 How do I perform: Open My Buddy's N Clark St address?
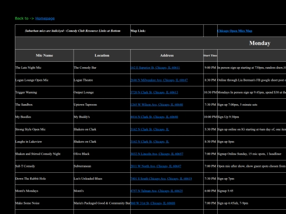tap(154, 117)
